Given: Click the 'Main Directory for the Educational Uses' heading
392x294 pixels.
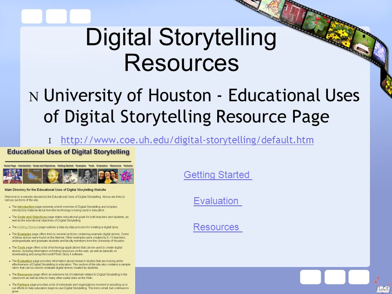Looking at the screenshot, I should (55, 190).
